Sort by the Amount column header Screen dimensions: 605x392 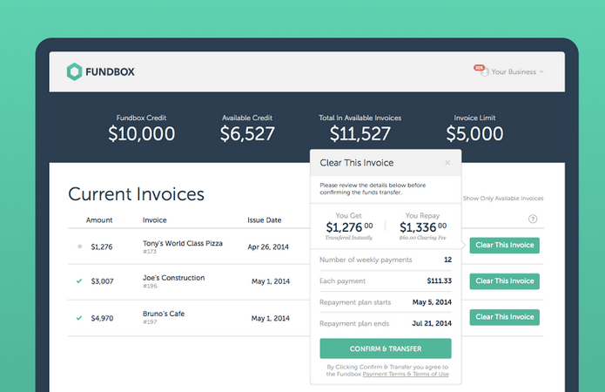[x=99, y=220]
